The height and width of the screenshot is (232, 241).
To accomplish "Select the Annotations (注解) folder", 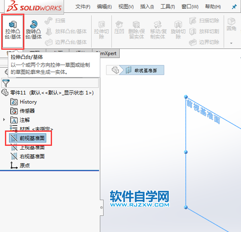I will (20, 120).
